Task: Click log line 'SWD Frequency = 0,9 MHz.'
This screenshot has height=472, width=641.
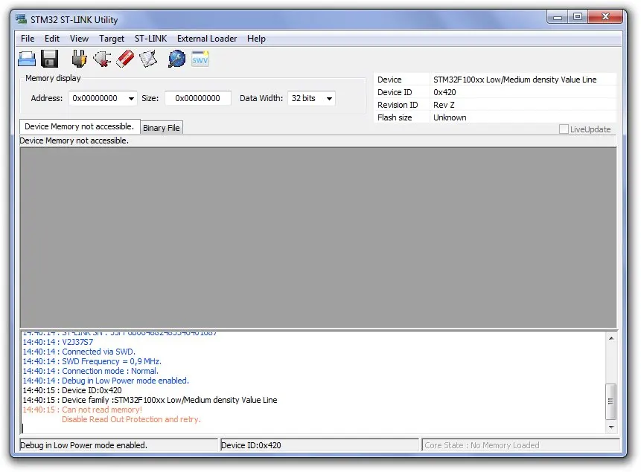Action: click(92, 361)
